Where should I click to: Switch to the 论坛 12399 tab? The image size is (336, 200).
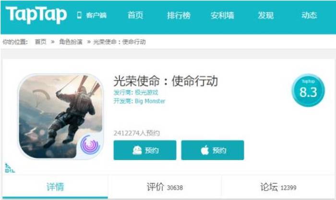(278, 187)
